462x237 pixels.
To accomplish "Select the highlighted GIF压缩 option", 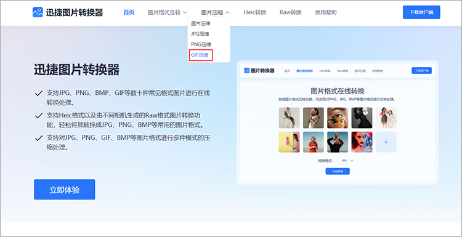I will pos(201,55).
